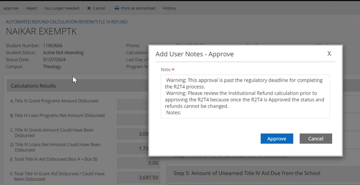The height and width of the screenshot is (185, 360).
Task: Click the Box F value field 3,697.50
Action: [138, 178]
